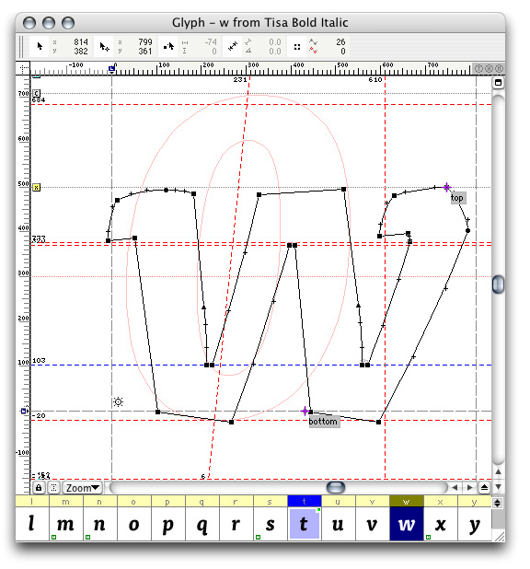Select glyph cell m in strip
The height and width of the screenshot is (569, 530).
[x=66, y=524]
